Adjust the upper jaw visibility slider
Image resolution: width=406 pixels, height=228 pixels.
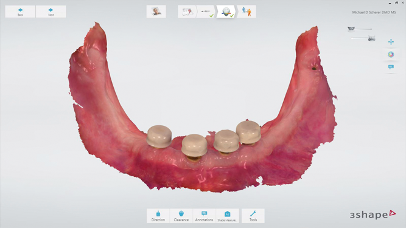point(363,29)
